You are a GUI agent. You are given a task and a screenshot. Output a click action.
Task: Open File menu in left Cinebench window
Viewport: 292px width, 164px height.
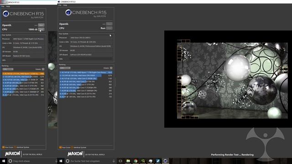click(x=3, y=6)
